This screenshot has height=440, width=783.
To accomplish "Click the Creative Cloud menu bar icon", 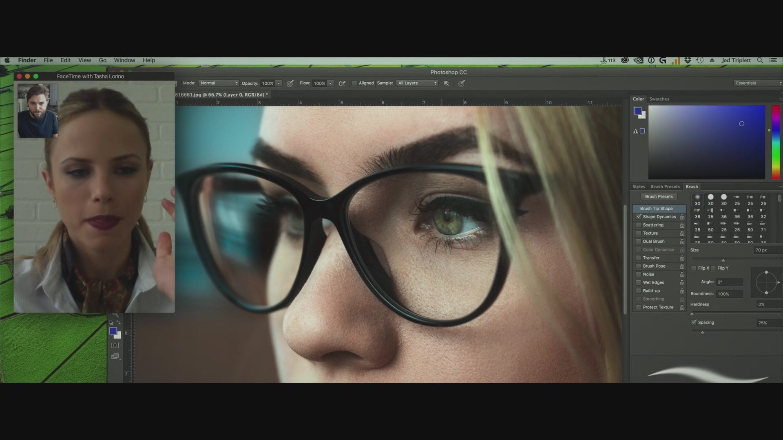I will click(624, 60).
